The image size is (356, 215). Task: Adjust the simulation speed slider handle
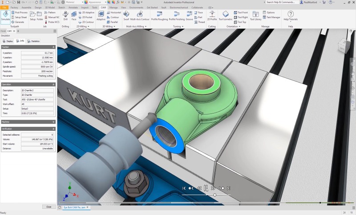coord(214,195)
